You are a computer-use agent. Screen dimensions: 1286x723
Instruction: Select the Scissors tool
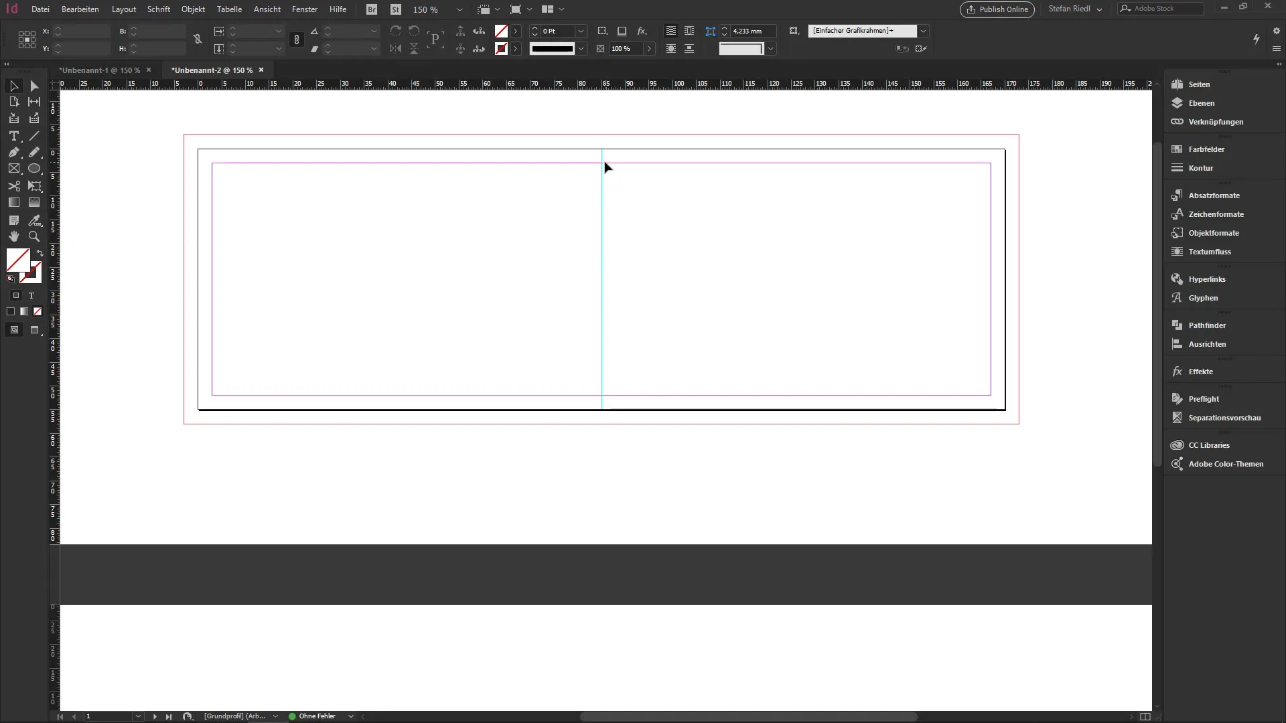coord(13,186)
